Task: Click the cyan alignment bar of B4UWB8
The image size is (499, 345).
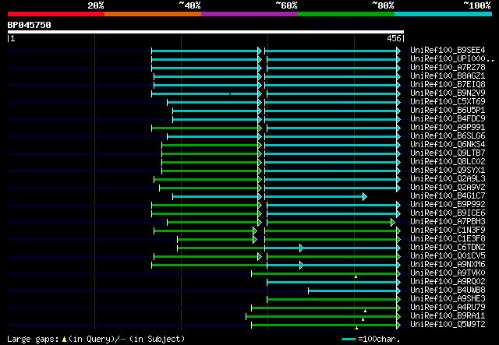Action: coord(352,291)
